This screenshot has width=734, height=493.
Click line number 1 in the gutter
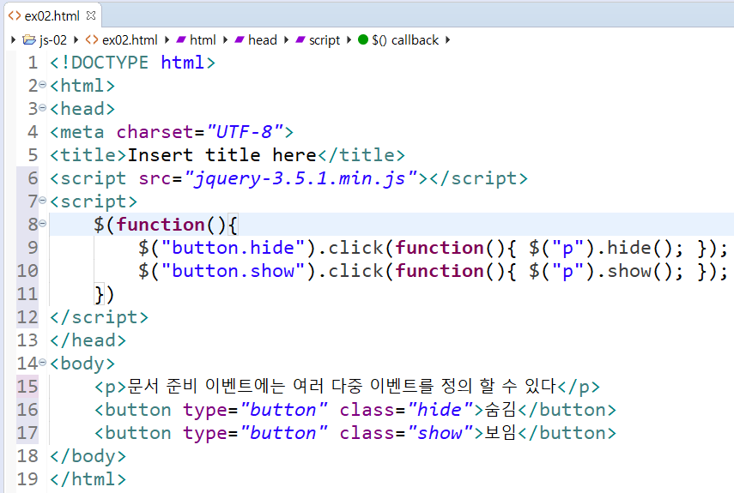[x=33, y=63]
